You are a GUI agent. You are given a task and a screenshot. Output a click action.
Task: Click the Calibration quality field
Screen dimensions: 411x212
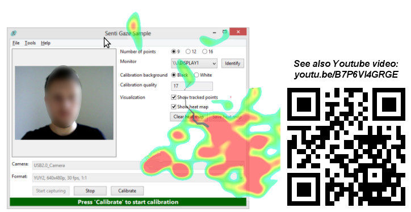192,86
